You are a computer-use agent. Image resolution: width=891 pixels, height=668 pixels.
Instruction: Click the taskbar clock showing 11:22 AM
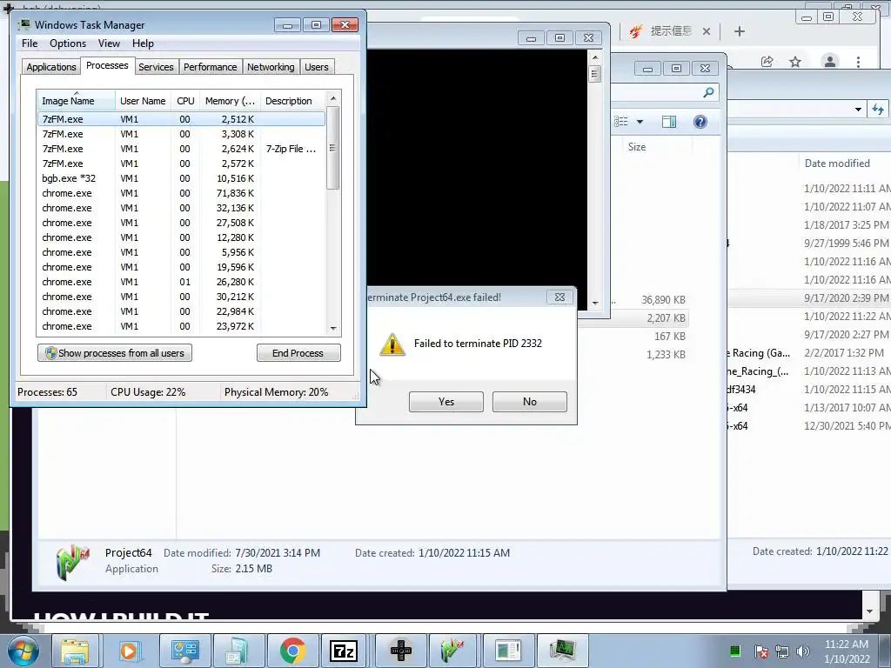[846, 651]
